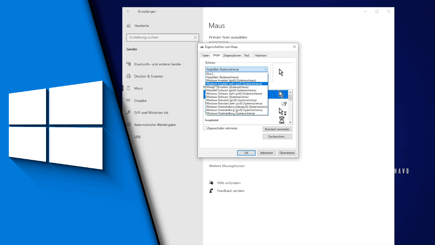Click the pointer list scrollbar up arrow
The width and height of the screenshot is (435, 245).
point(290,93)
